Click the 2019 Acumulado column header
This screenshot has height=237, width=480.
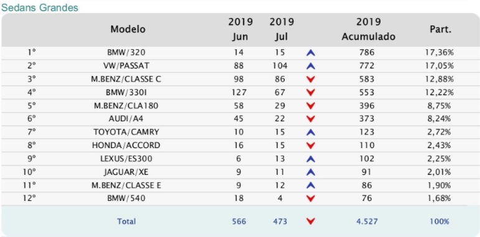click(368, 29)
